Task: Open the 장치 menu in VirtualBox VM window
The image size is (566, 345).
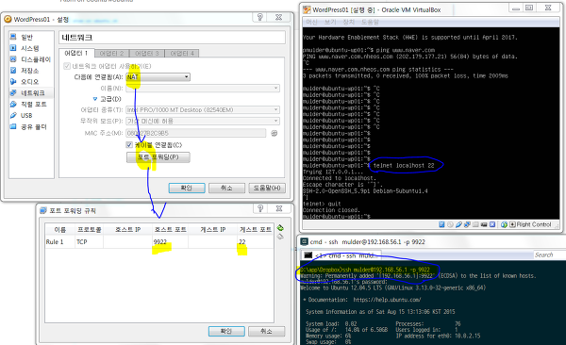Action: [x=349, y=22]
